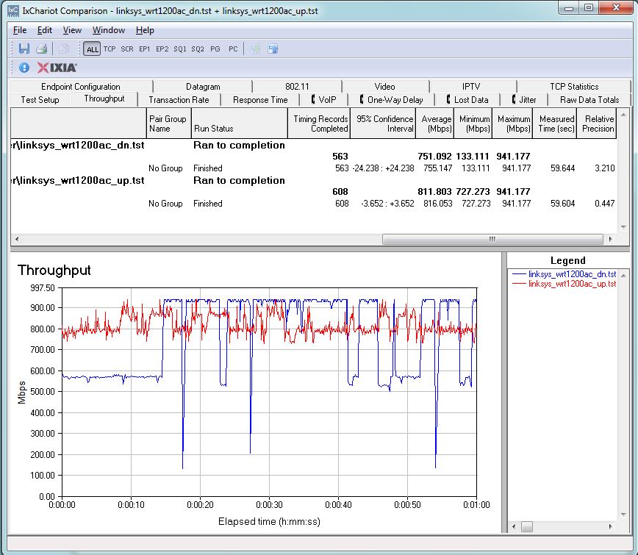Image resolution: width=638 pixels, height=555 pixels.
Task: Click the IXIA logo
Action: click(57, 68)
